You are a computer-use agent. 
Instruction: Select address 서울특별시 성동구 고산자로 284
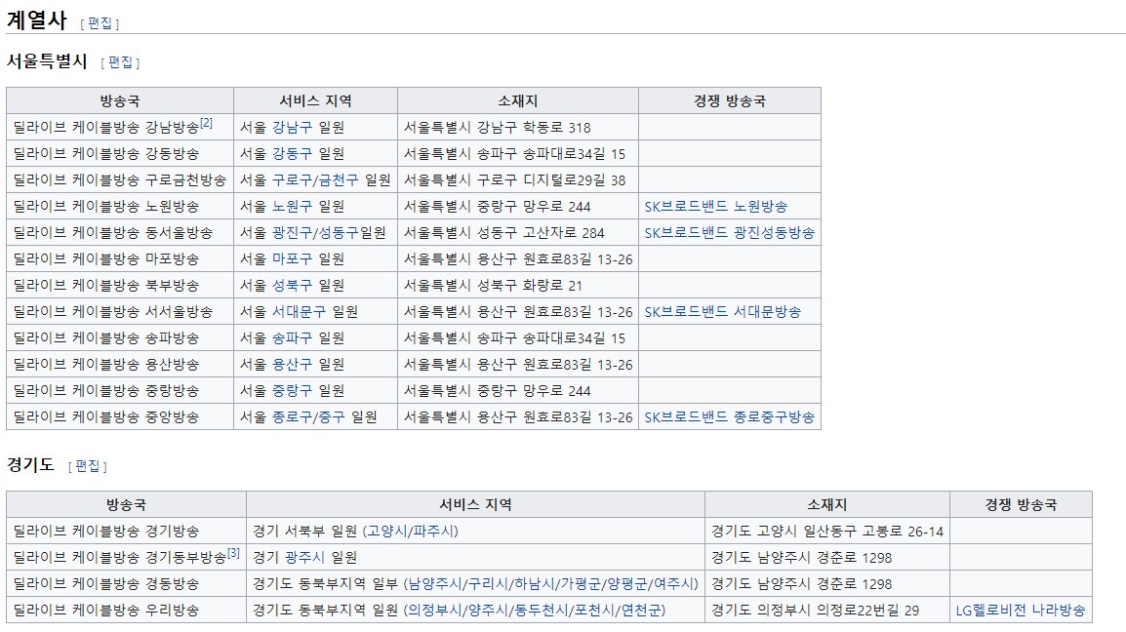point(503,233)
